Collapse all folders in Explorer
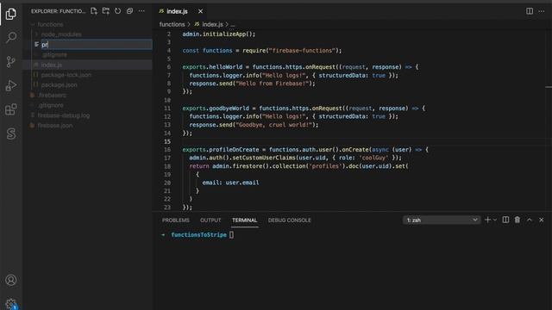This screenshot has height=310, width=552. pyautogui.click(x=129, y=11)
